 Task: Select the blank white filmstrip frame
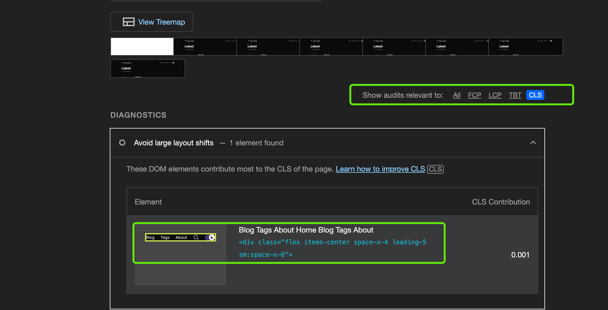(x=142, y=46)
